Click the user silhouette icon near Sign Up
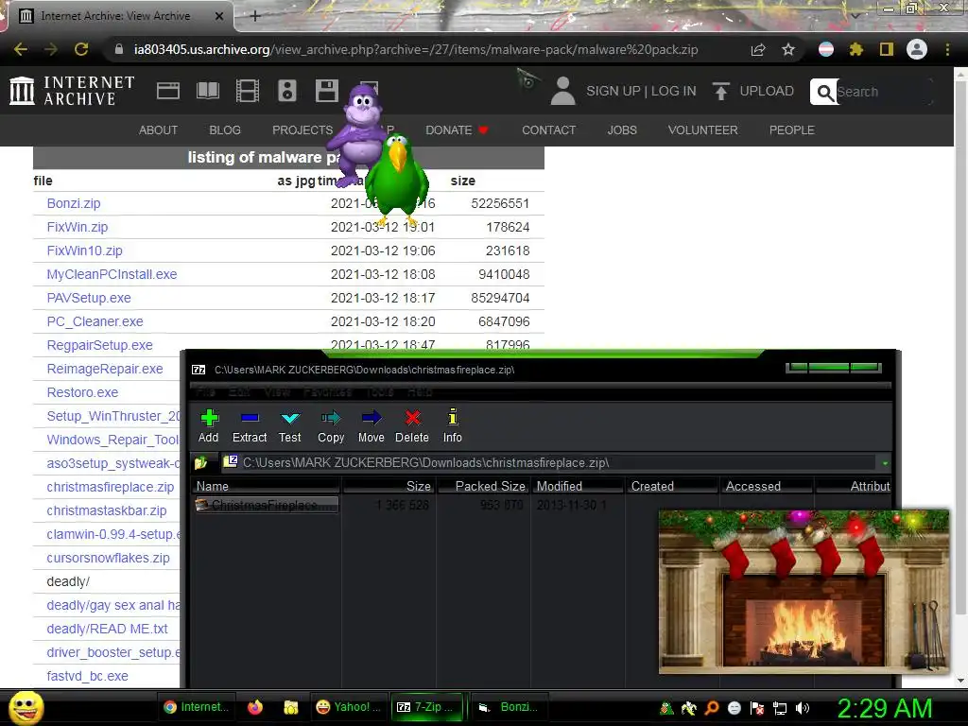The height and width of the screenshot is (726, 968). (562, 92)
